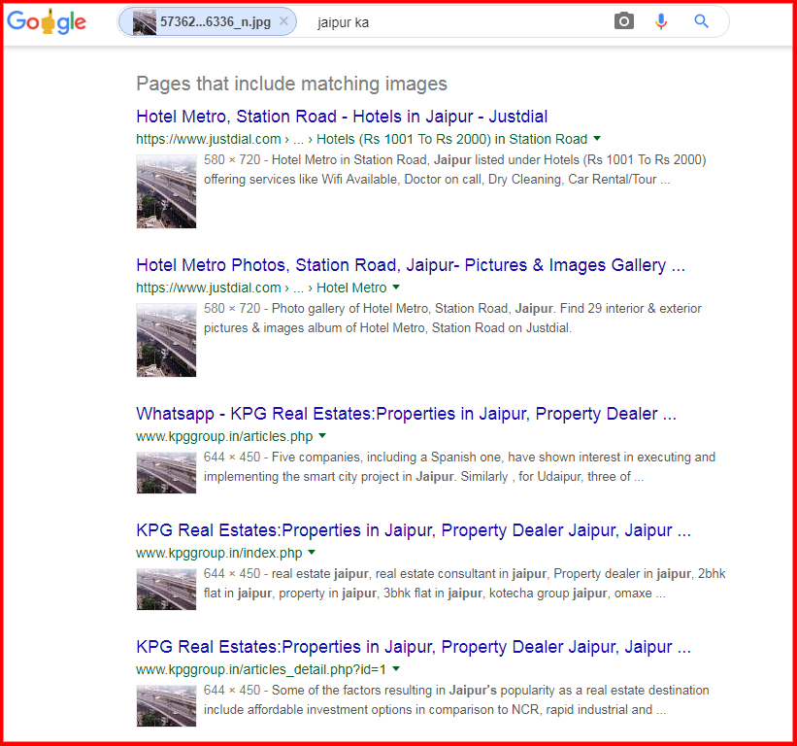Open thumbnail of 'Hotel Metro Photos' result
Image resolution: width=797 pixels, height=746 pixels.
click(x=166, y=340)
